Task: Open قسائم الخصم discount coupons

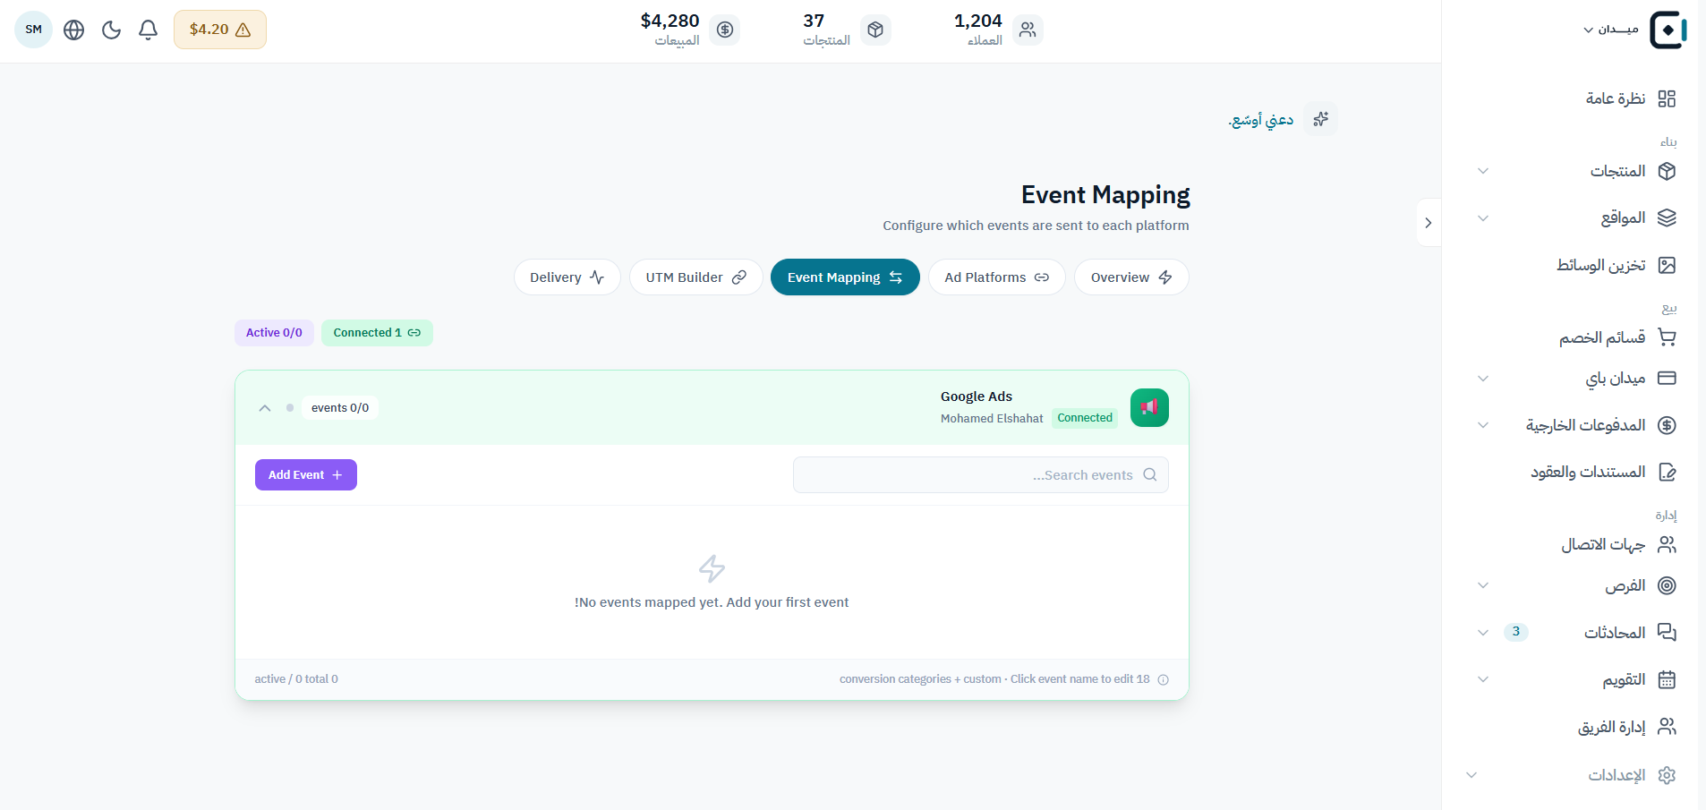Action: click(x=1617, y=337)
